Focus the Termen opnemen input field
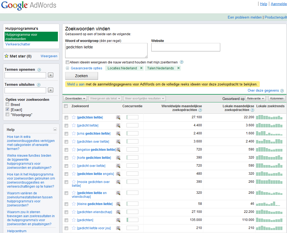The image size is (287, 233). click(25, 75)
